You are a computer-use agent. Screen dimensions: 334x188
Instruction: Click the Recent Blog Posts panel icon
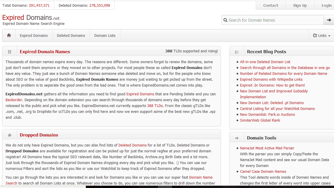click(237, 52)
